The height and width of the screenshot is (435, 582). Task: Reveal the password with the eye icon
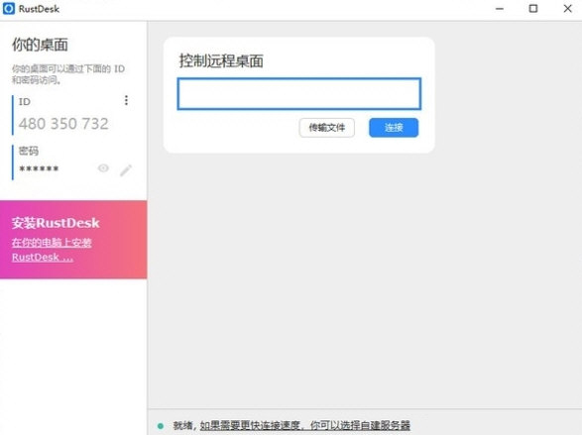pyautogui.click(x=103, y=168)
